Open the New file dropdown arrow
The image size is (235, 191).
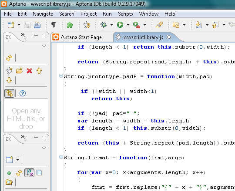click(19, 25)
